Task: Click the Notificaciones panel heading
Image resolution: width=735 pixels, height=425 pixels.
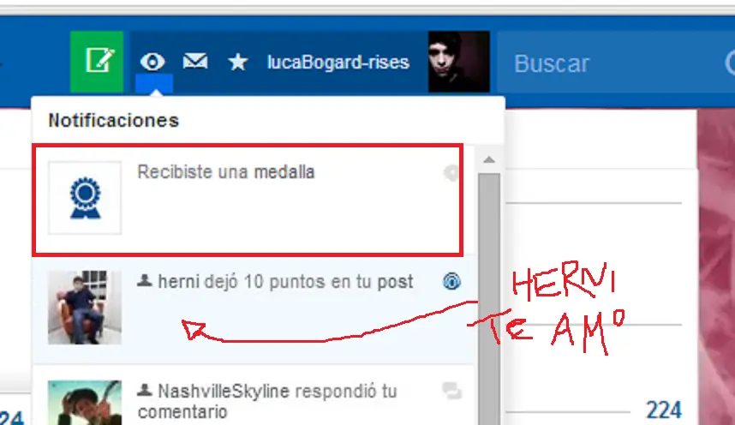Action: 114,121
